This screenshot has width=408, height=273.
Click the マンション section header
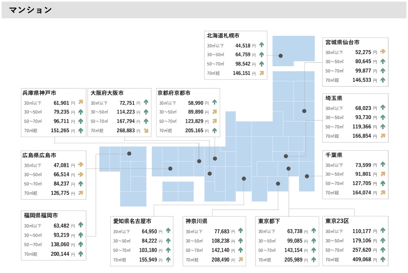click(x=30, y=10)
